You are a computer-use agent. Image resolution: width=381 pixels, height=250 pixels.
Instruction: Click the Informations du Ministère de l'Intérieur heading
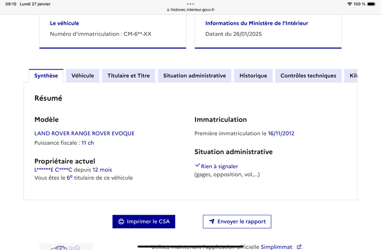257,23
